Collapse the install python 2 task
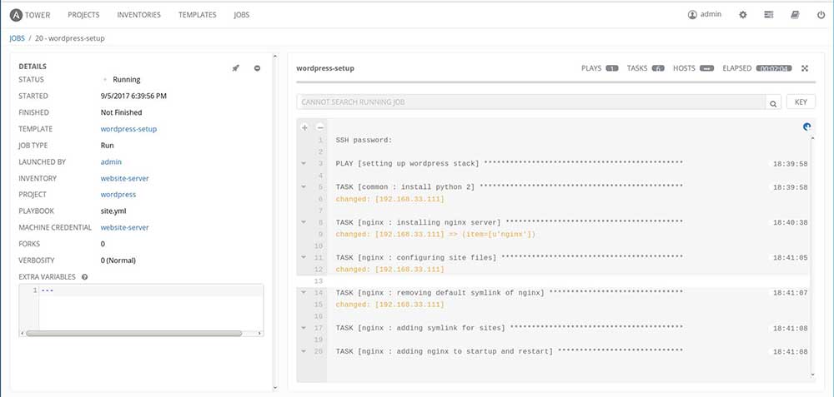834x397 pixels. [x=304, y=187]
